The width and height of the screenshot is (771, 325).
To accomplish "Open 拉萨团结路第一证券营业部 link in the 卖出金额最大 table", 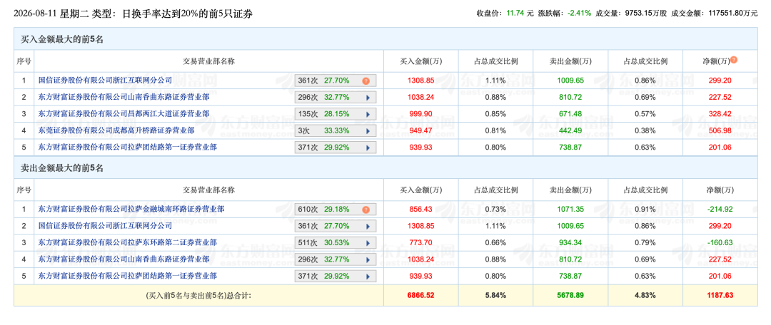I will click(x=127, y=276).
